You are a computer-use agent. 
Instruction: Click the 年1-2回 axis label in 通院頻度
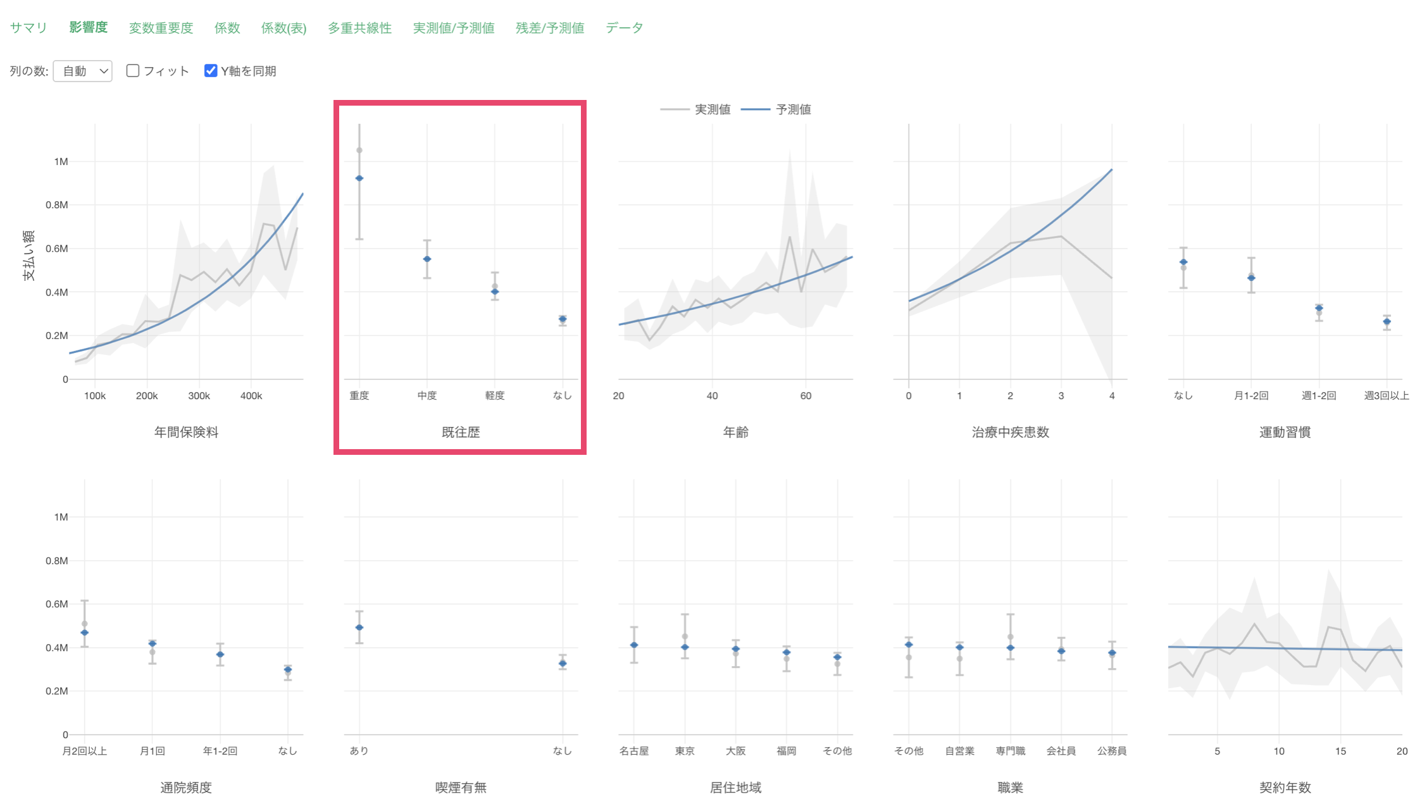(220, 751)
